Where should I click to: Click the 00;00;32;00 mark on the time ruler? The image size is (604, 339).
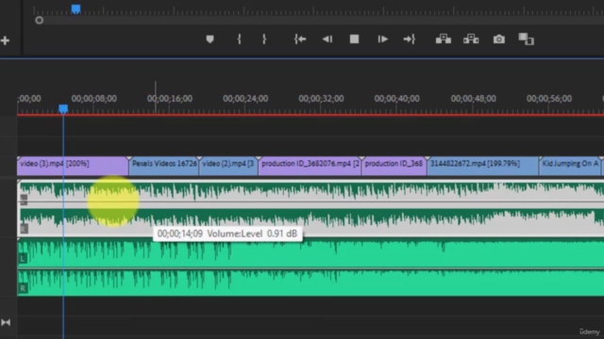(x=321, y=99)
